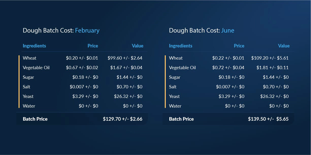Click February Wheat value $99.60 +/- $2.64
This screenshot has height=155, width=311.
pyautogui.click(x=125, y=58)
